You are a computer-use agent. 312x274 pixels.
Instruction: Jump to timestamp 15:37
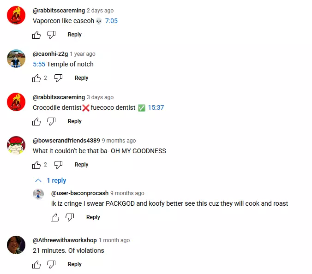156,107
